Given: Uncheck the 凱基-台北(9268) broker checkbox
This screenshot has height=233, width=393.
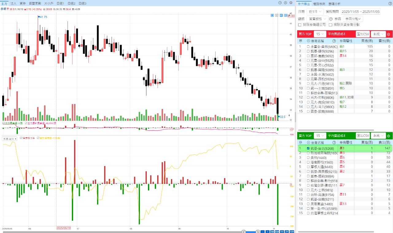Looking at the screenshot, I should click(x=308, y=148).
